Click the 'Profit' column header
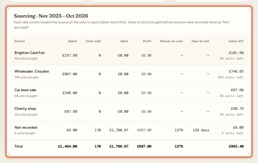 pos(147,41)
